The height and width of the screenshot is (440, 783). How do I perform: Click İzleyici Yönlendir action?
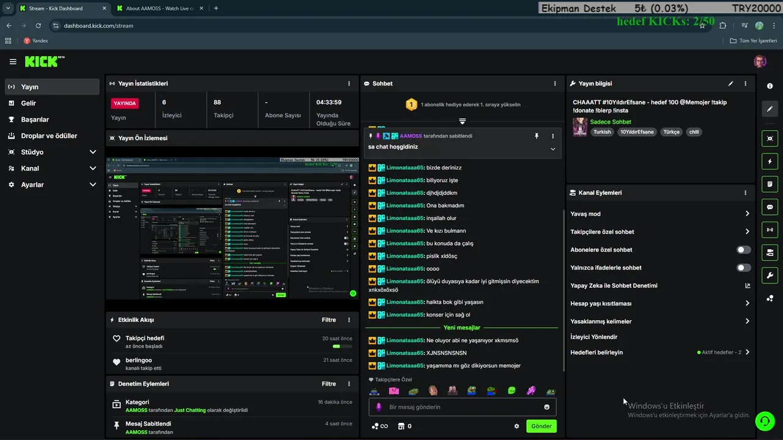point(594,337)
